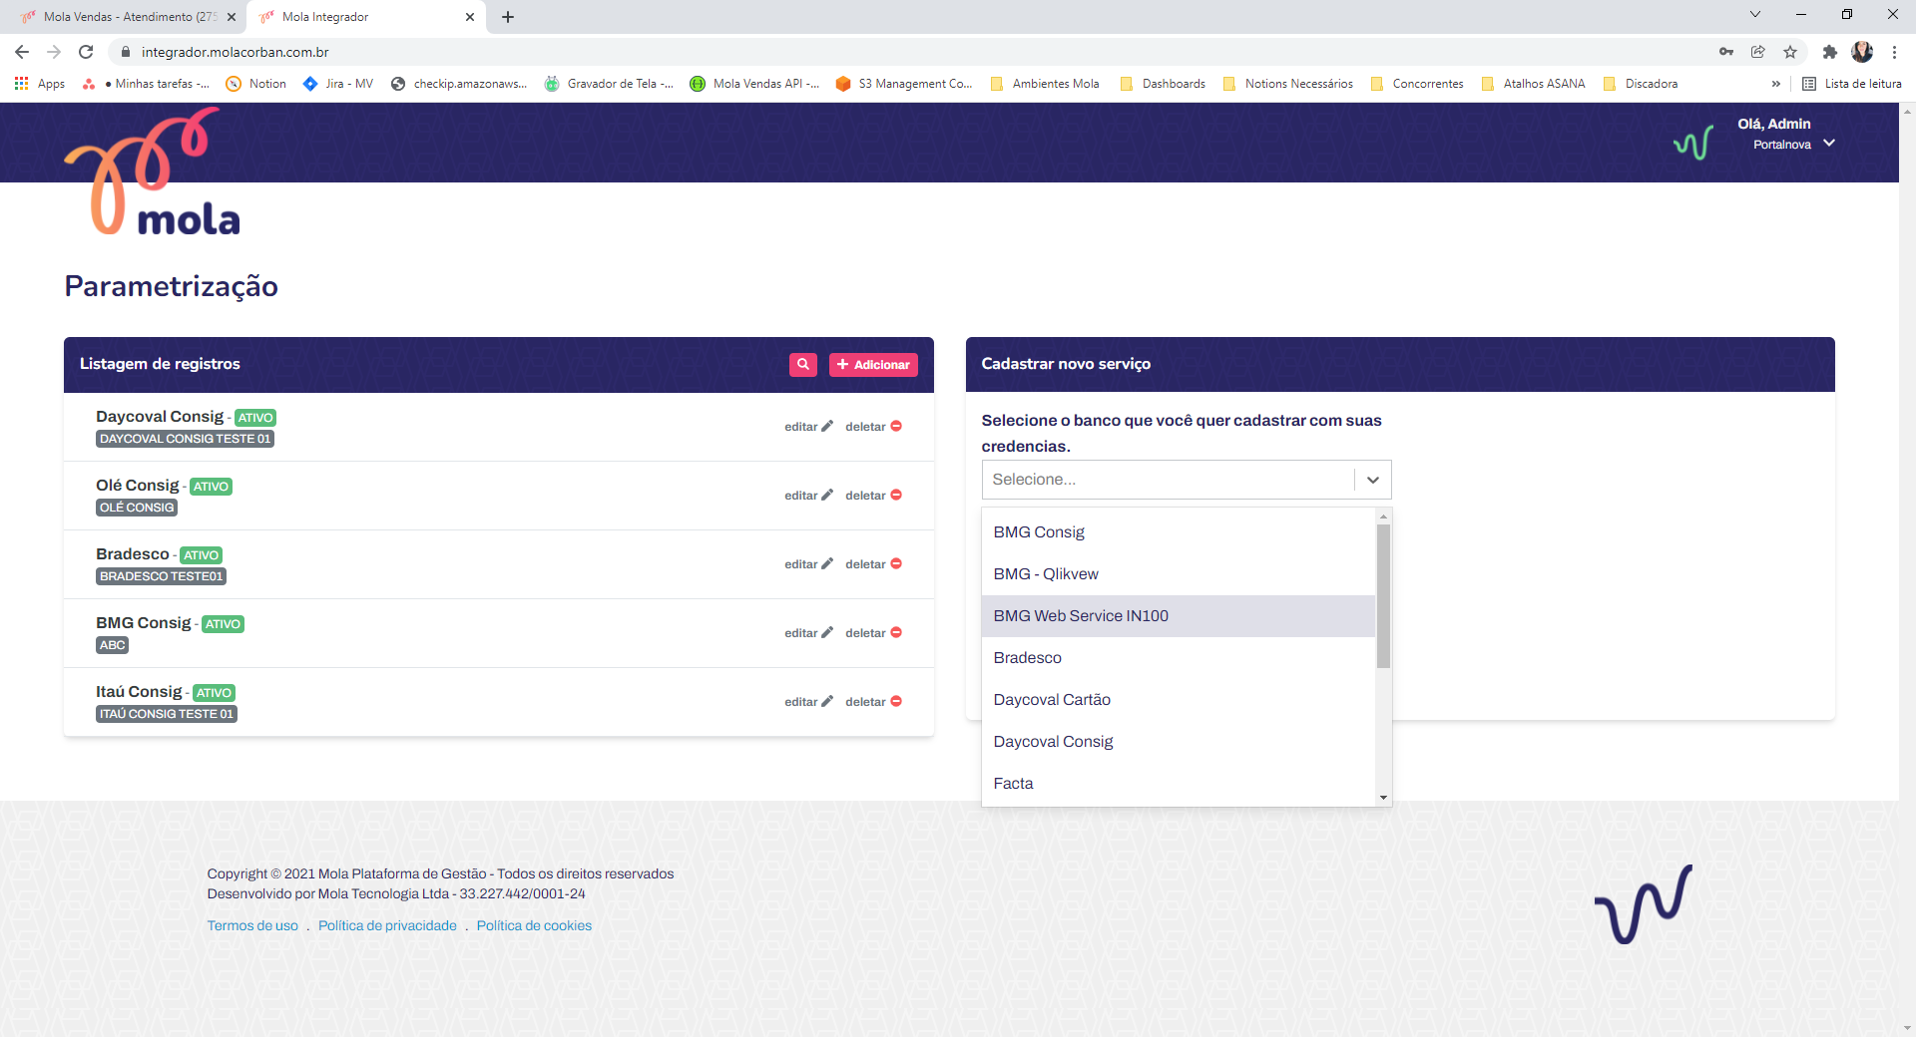
Task: Delete the Olé Consig record
Action: click(x=873, y=496)
